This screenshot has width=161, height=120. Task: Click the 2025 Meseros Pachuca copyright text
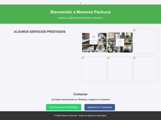click(x=80, y=116)
